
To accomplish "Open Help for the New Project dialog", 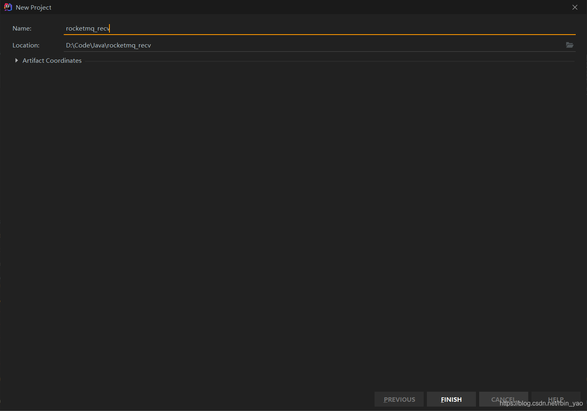I will [x=556, y=399].
